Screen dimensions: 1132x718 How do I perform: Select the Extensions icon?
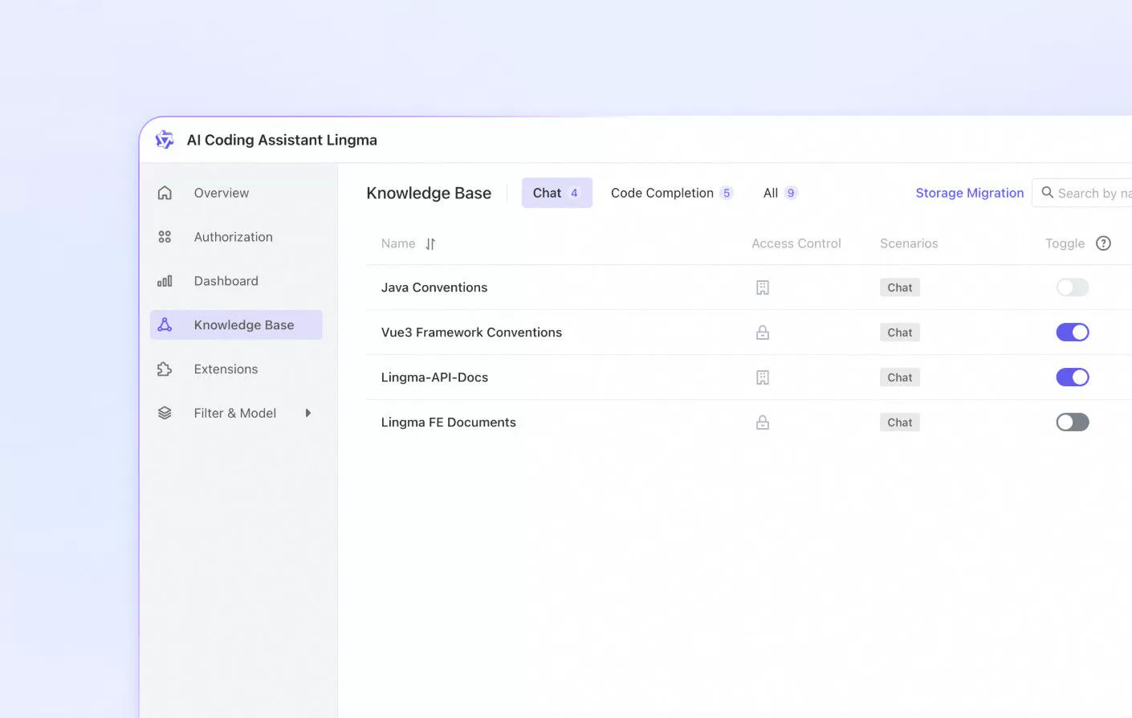[165, 369]
